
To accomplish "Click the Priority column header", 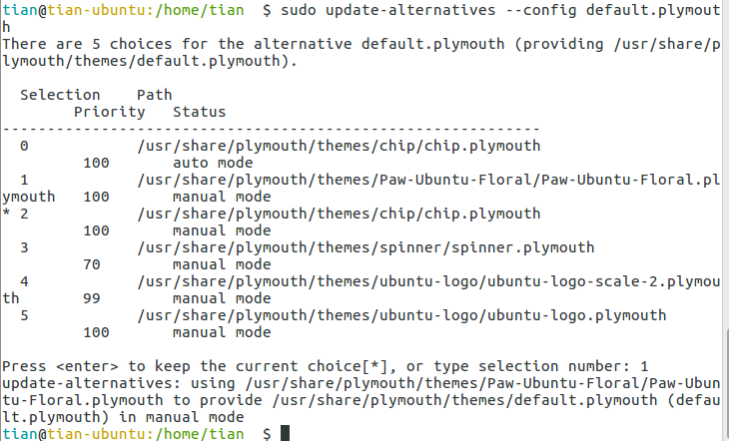I will point(109,112).
